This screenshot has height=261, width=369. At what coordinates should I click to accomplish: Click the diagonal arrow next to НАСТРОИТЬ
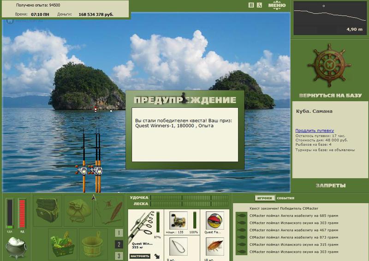coord(157,256)
